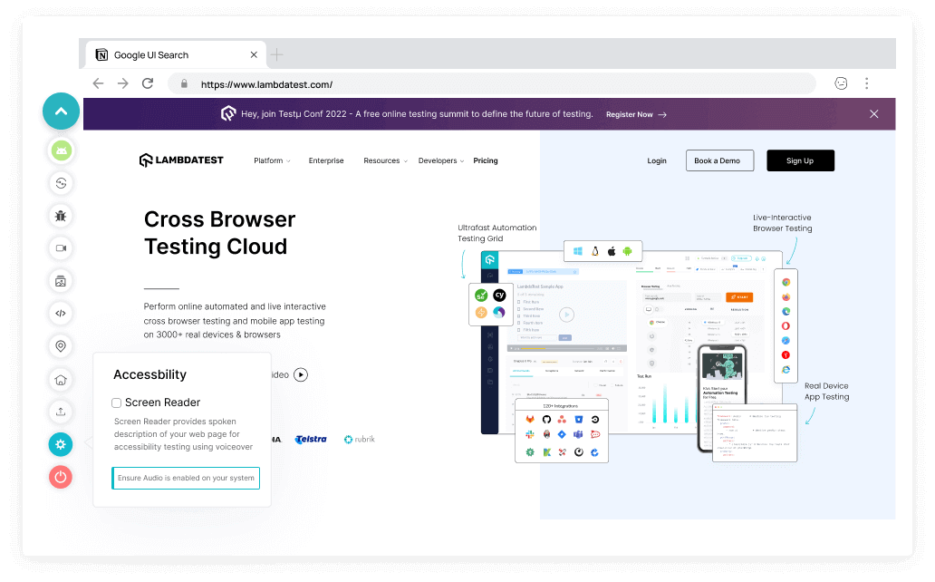This screenshot has height=582, width=935.
Task: Expand the Resources dropdown menu
Action: 384,160
